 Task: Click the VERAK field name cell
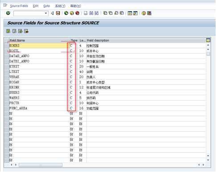(x=38, y=77)
